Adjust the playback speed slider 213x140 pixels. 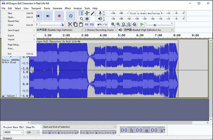pos(155,25)
